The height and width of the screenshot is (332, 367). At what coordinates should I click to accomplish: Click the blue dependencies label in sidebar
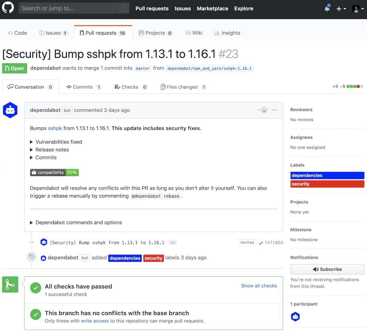pyautogui.click(x=327, y=175)
